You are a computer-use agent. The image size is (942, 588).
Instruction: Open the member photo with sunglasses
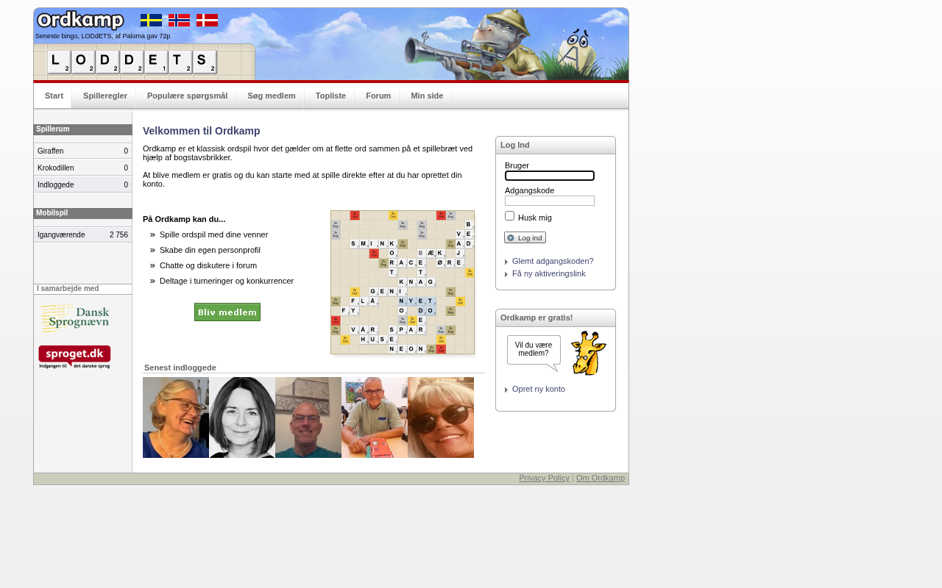coord(441,417)
